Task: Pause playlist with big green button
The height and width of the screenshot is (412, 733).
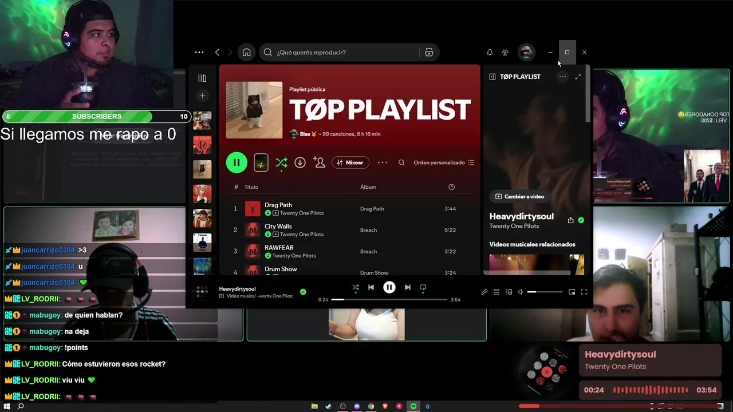Action: tap(237, 163)
